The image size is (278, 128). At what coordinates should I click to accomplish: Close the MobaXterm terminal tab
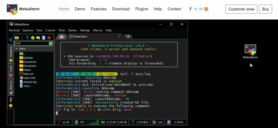pos(119,36)
